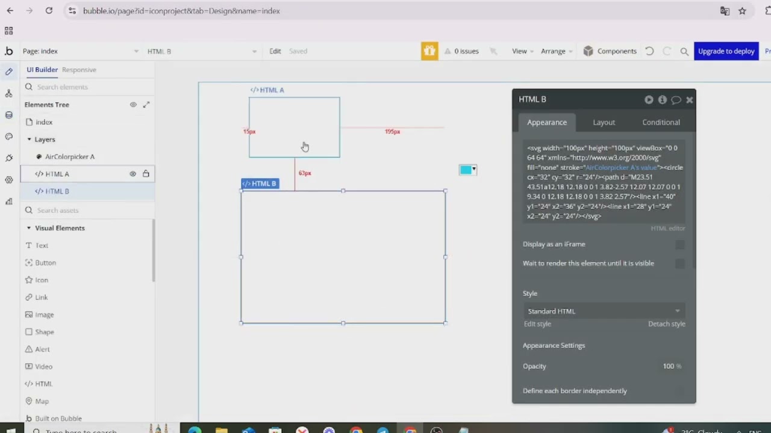
Task: Open the Plugins tab plug icon
Action: (x=8, y=158)
